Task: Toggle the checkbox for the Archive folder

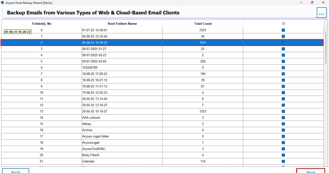Action: 283,130
